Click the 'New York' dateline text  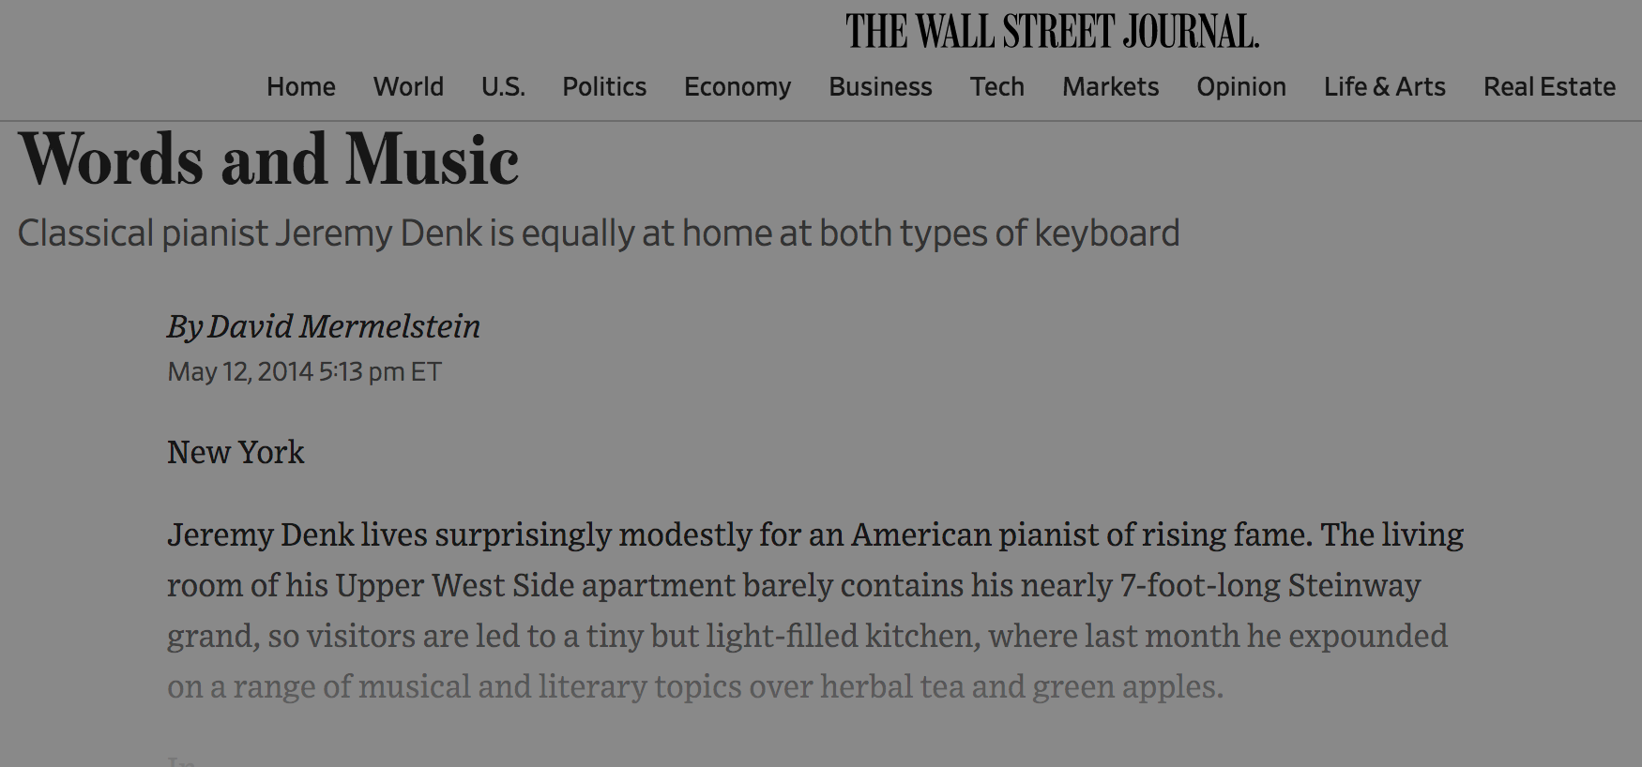(x=236, y=453)
